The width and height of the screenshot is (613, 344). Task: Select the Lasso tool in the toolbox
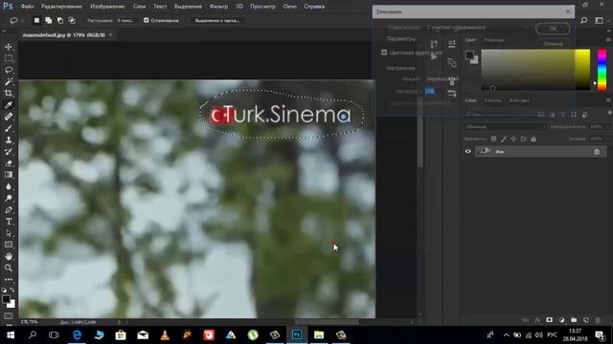9,70
